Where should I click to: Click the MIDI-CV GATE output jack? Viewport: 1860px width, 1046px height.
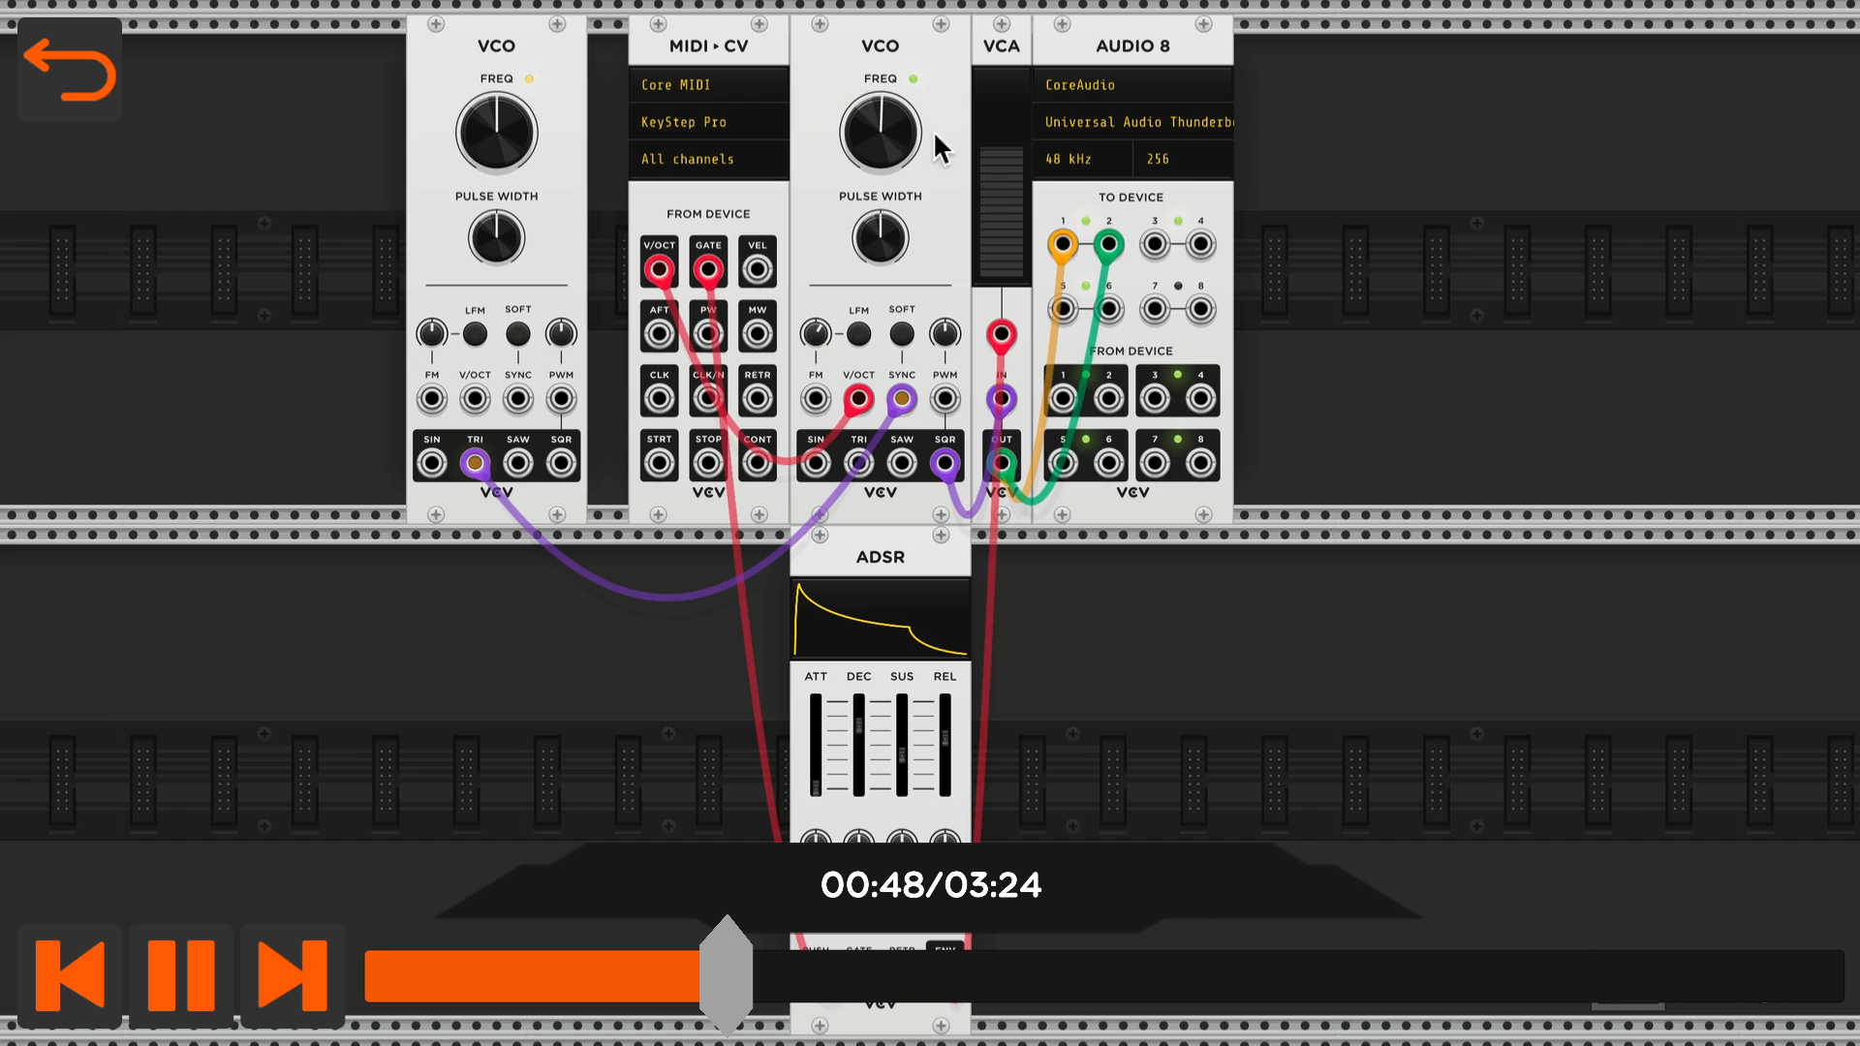pyautogui.click(x=708, y=270)
